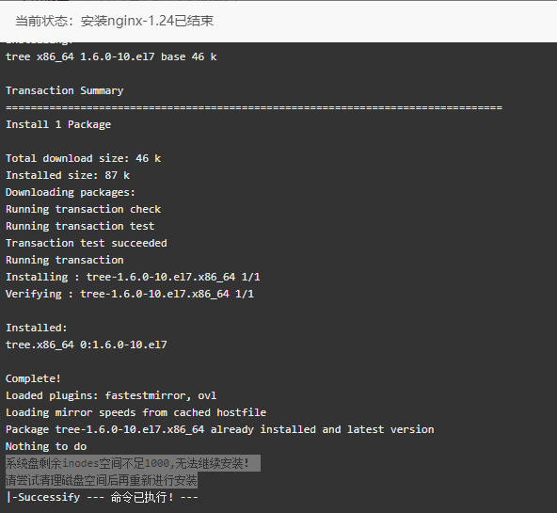Click the 'Verifying : tree-1.6.0-10.el7.x86_64 1/1' line
The height and width of the screenshot is (513, 557).
130,294
